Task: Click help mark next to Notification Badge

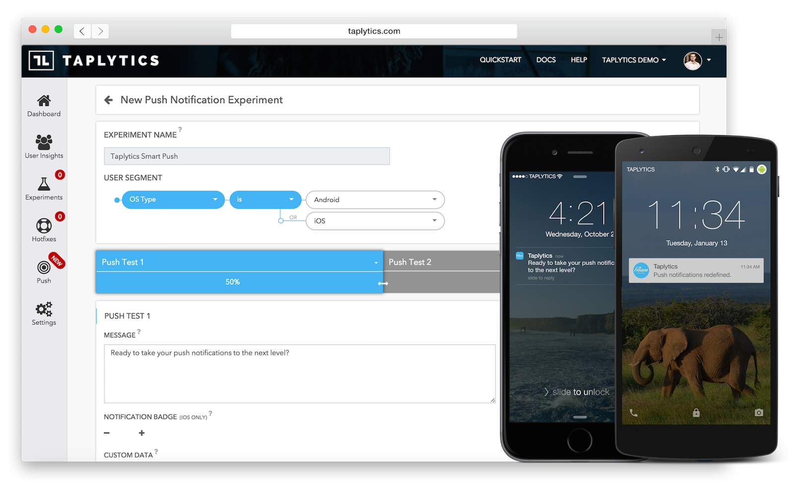Action: point(210,413)
